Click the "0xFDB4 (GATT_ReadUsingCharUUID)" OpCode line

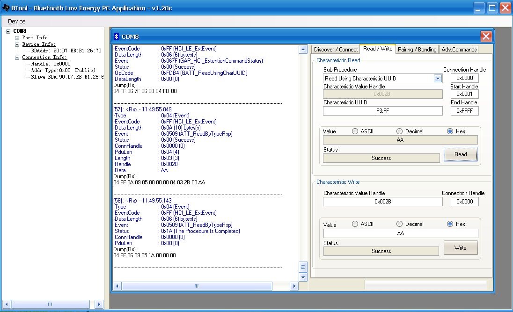204,73
